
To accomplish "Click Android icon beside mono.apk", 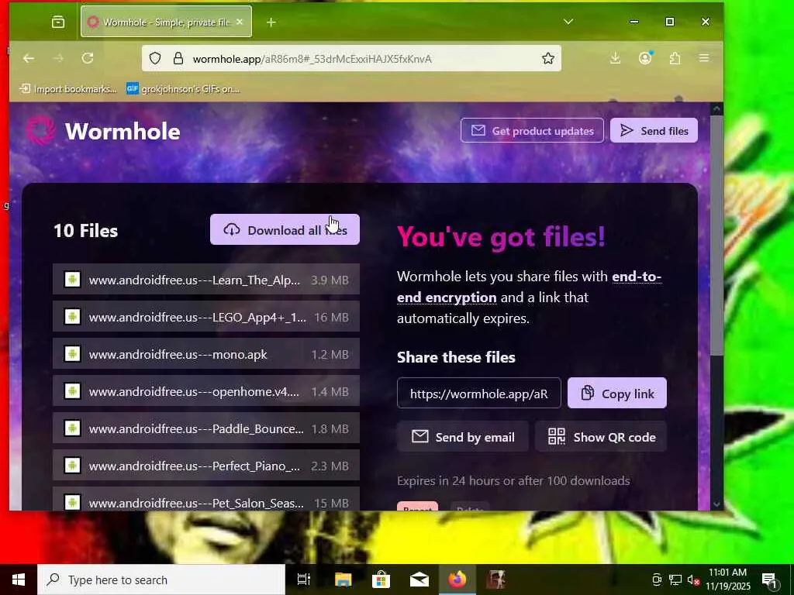I will click(72, 353).
